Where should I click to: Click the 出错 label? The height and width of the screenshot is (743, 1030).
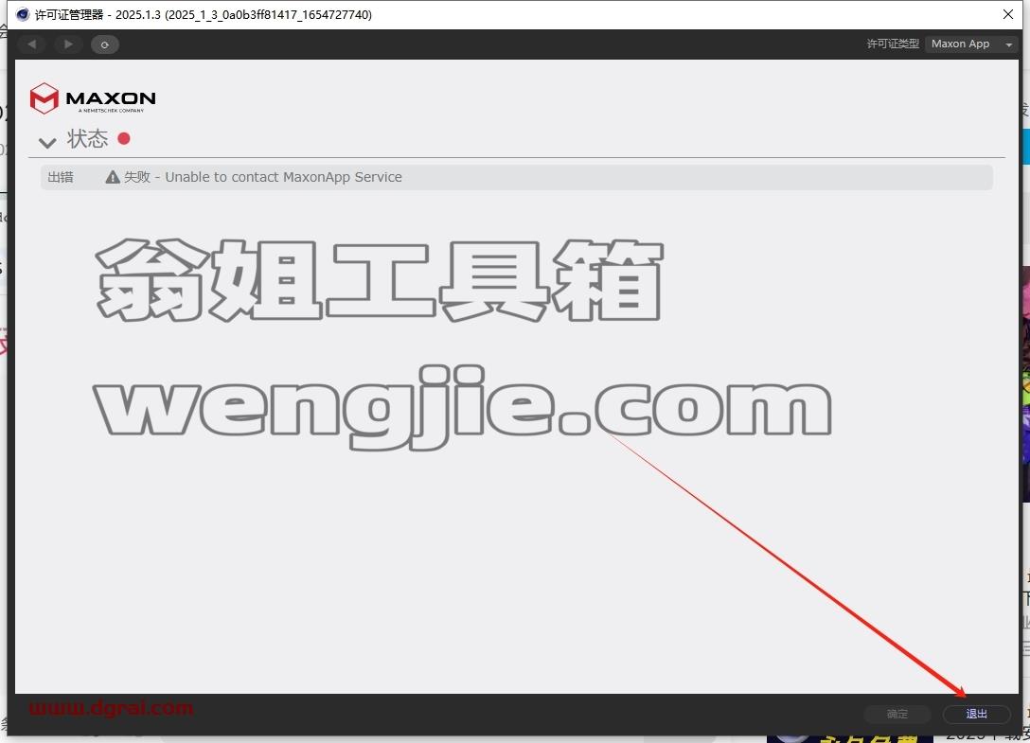[x=61, y=177]
